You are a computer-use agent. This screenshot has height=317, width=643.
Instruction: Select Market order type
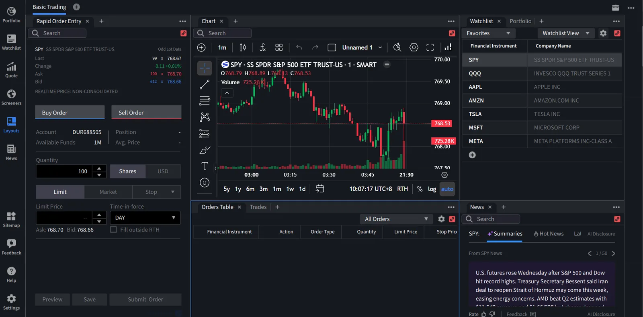(108, 192)
